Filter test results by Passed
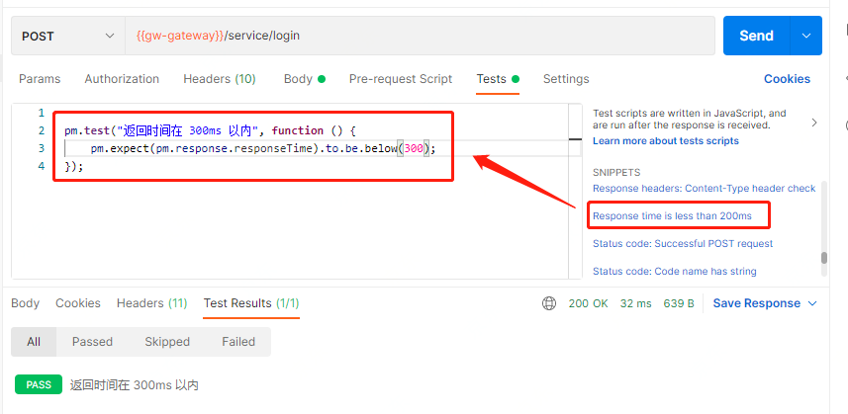This screenshot has width=848, height=414. tap(92, 342)
